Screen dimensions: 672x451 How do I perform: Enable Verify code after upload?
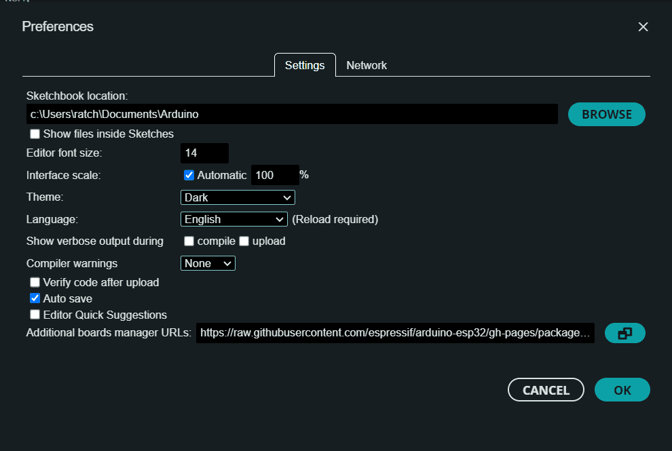pyautogui.click(x=35, y=282)
